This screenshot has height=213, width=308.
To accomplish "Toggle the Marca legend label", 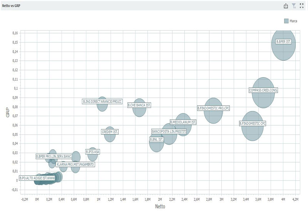I will (293, 21).
